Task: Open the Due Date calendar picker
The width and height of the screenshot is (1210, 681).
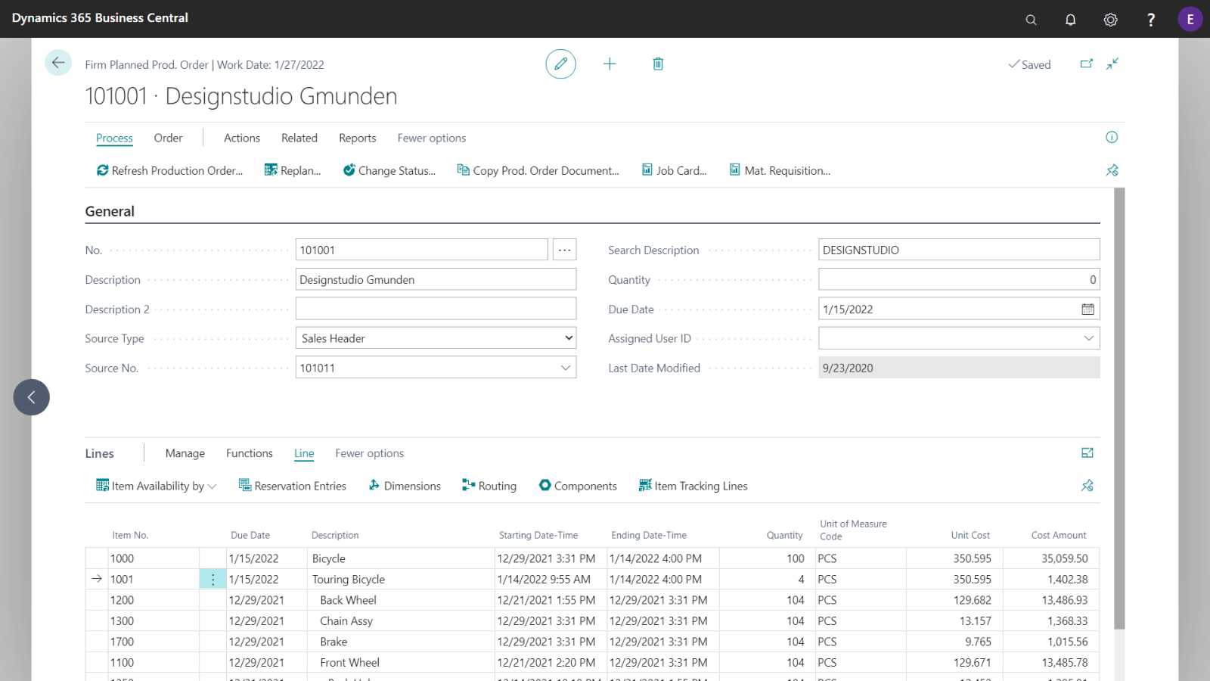Action: [1087, 309]
